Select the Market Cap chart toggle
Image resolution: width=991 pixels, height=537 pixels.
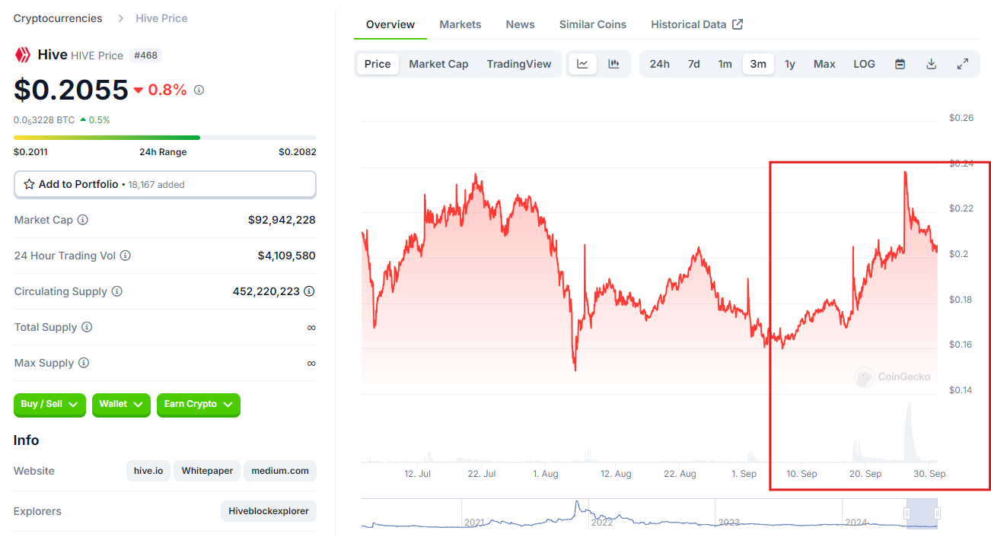pos(438,64)
